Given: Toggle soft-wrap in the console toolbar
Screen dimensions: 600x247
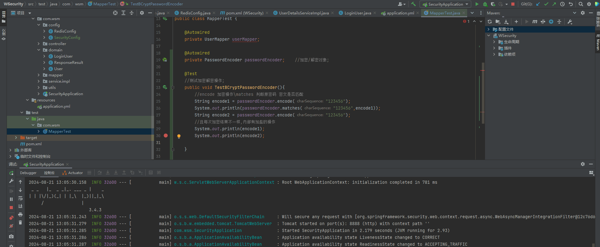Looking at the screenshot, I should (20, 198).
